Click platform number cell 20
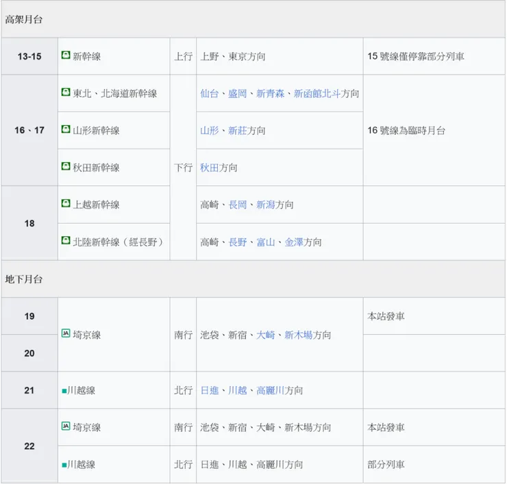 29,353
